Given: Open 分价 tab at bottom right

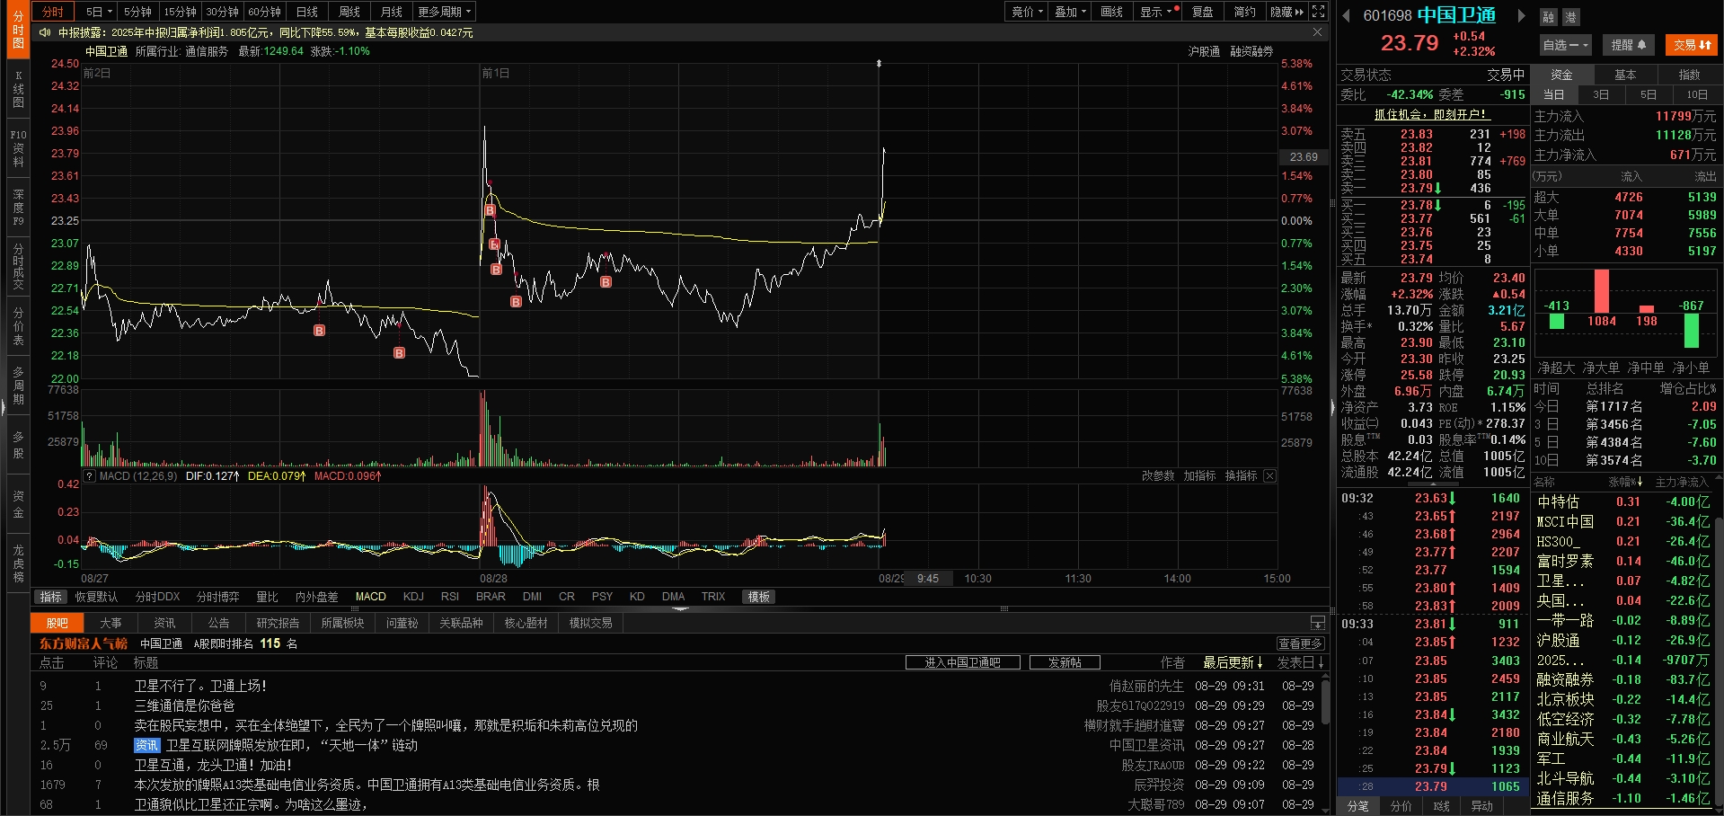Looking at the screenshot, I should (x=1401, y=806).
